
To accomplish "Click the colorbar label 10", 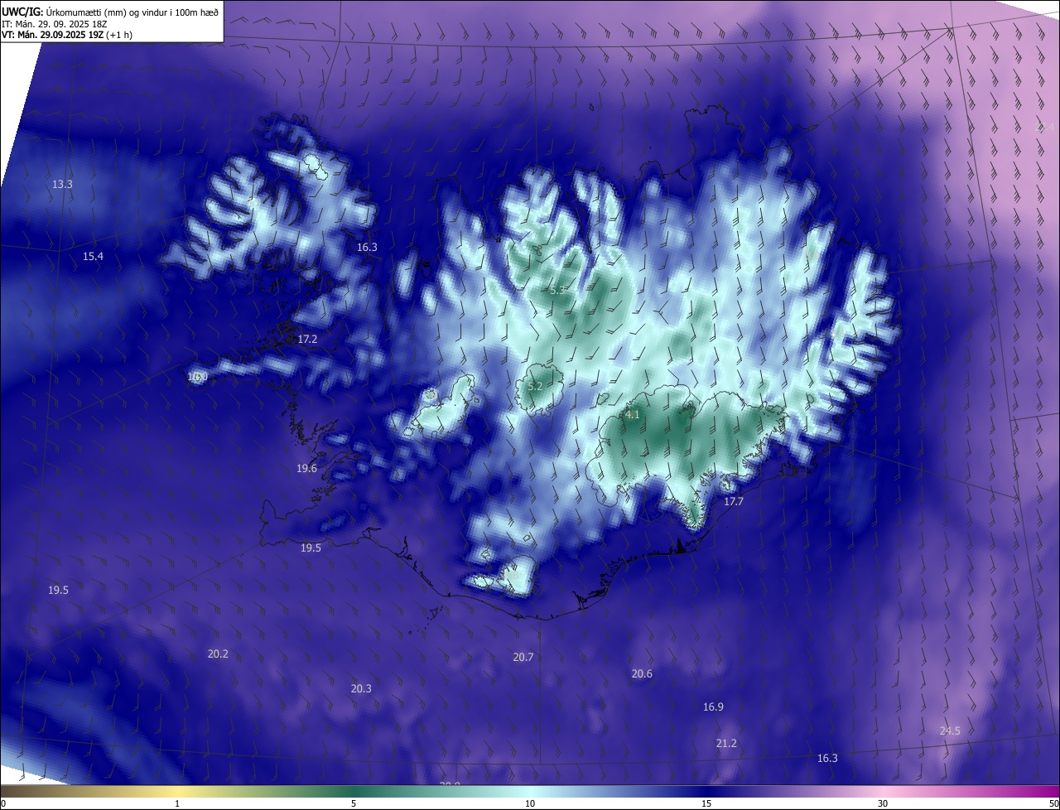I will point(530,804).
